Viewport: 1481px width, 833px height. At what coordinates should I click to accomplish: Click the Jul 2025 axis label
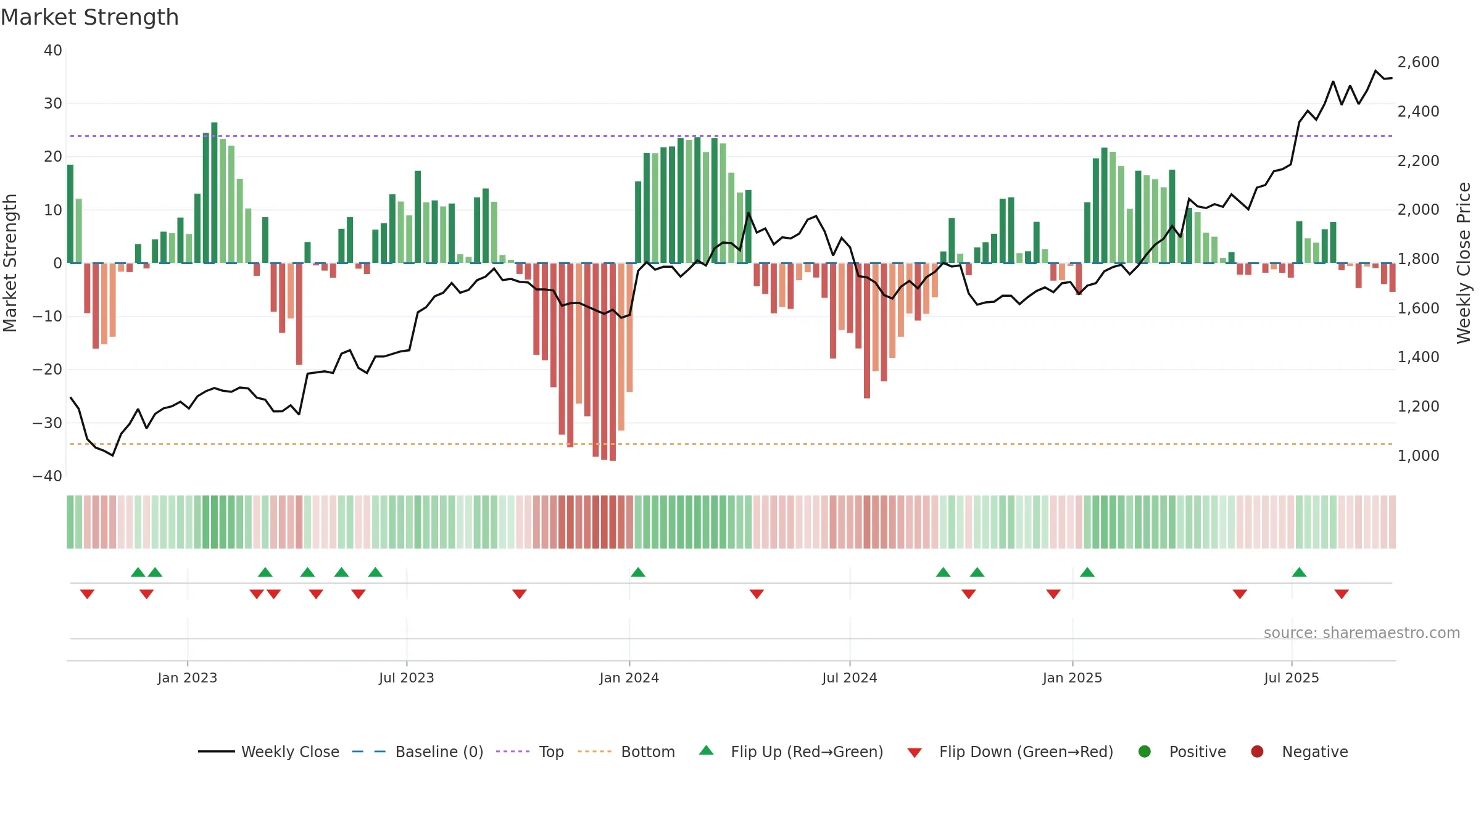click(1292, 678)
